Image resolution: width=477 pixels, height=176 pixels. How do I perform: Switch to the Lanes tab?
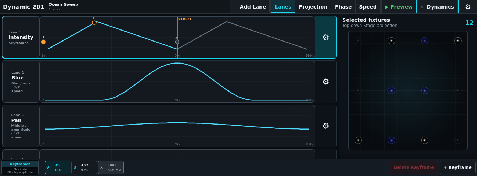pyautogui.click(x=283, y=7)
